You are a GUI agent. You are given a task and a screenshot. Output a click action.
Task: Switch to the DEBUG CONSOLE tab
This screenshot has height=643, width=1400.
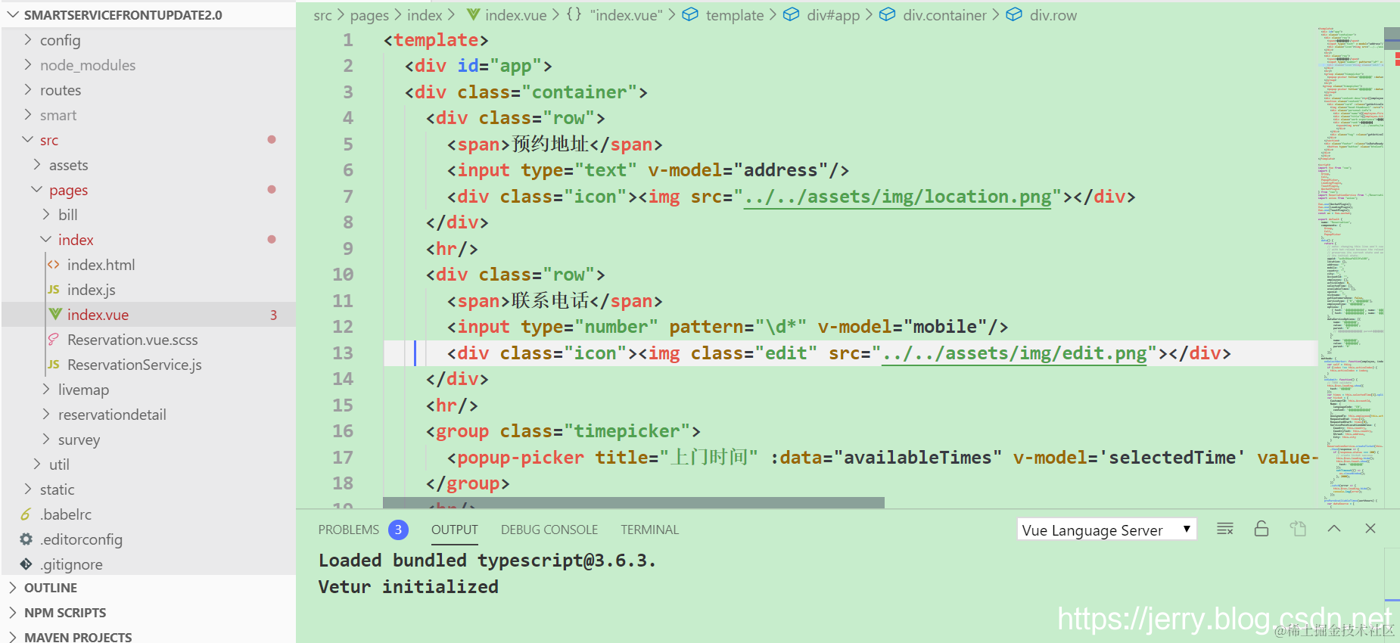click(x=549, y=530)
